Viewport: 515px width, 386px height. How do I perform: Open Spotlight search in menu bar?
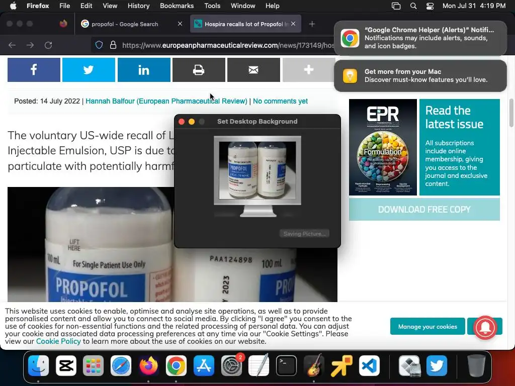[x=413, y=6]
